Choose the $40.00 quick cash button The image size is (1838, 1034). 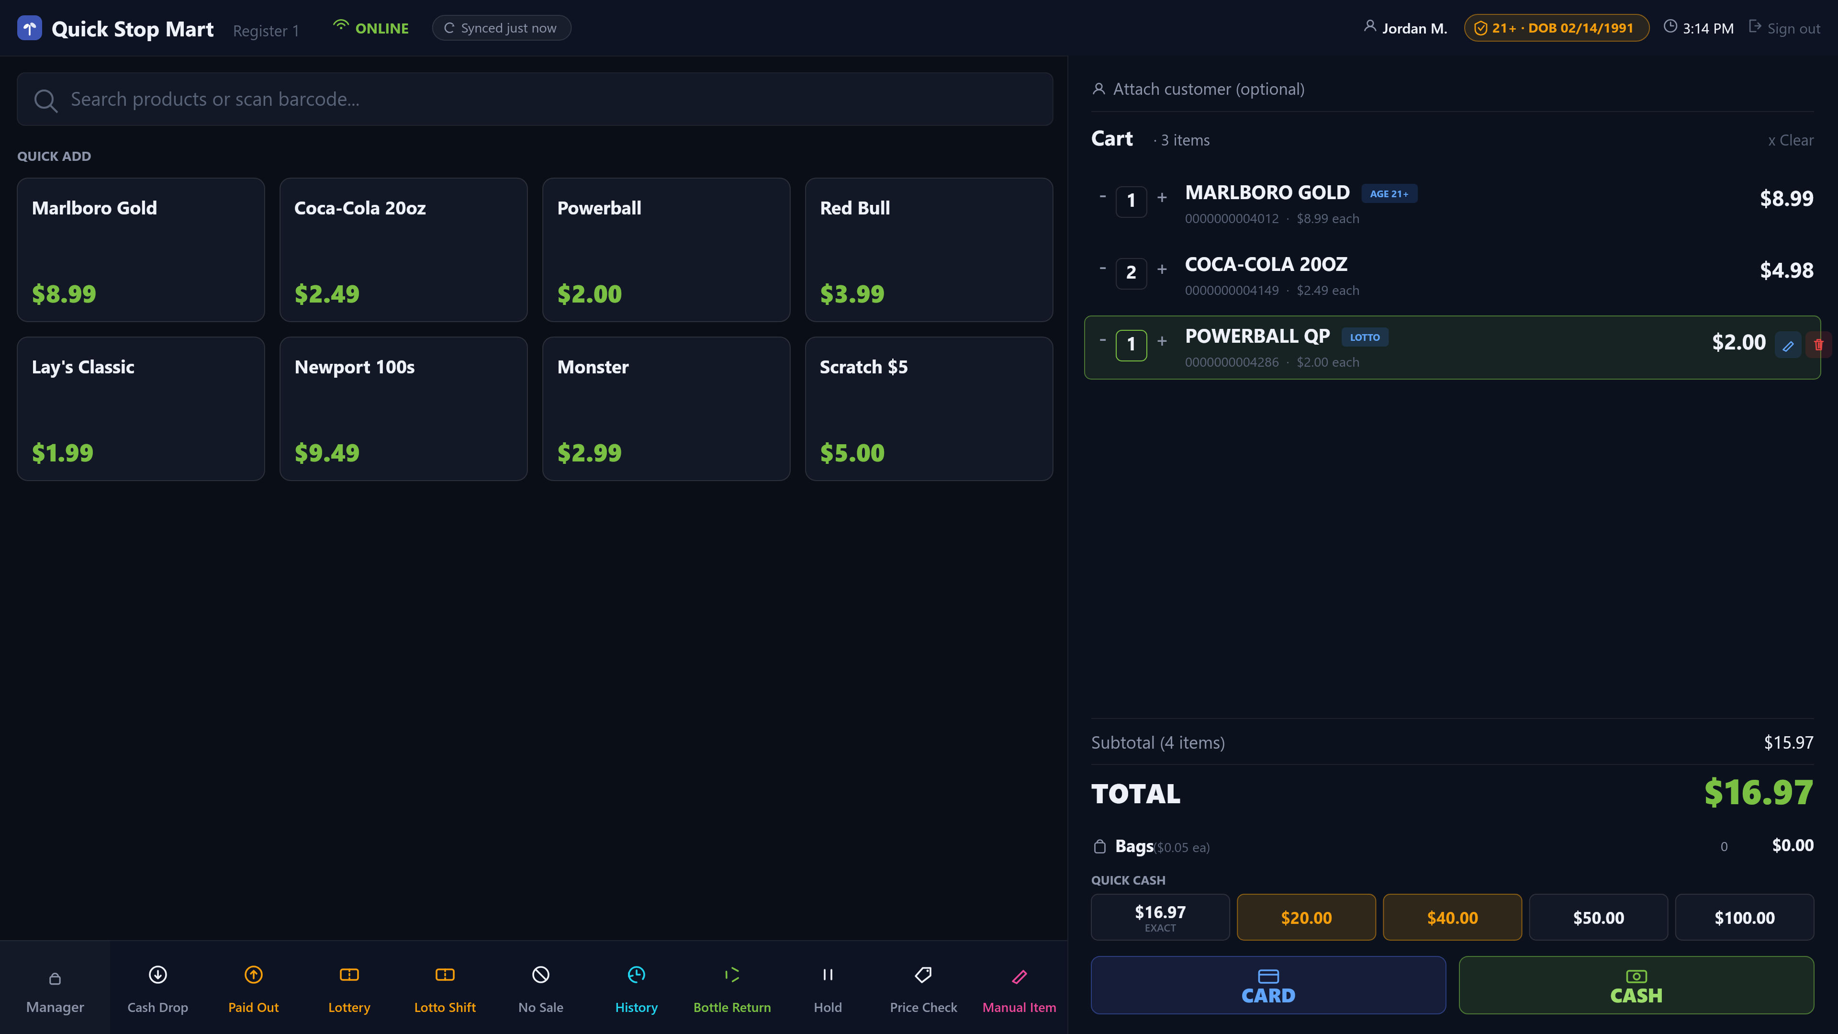(1452, 918)
